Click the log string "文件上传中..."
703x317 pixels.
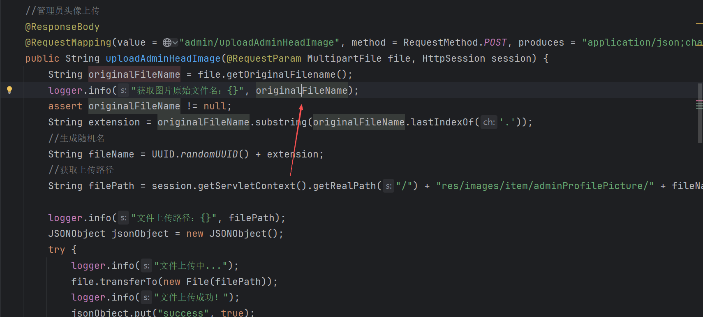(x=191, y=266)
